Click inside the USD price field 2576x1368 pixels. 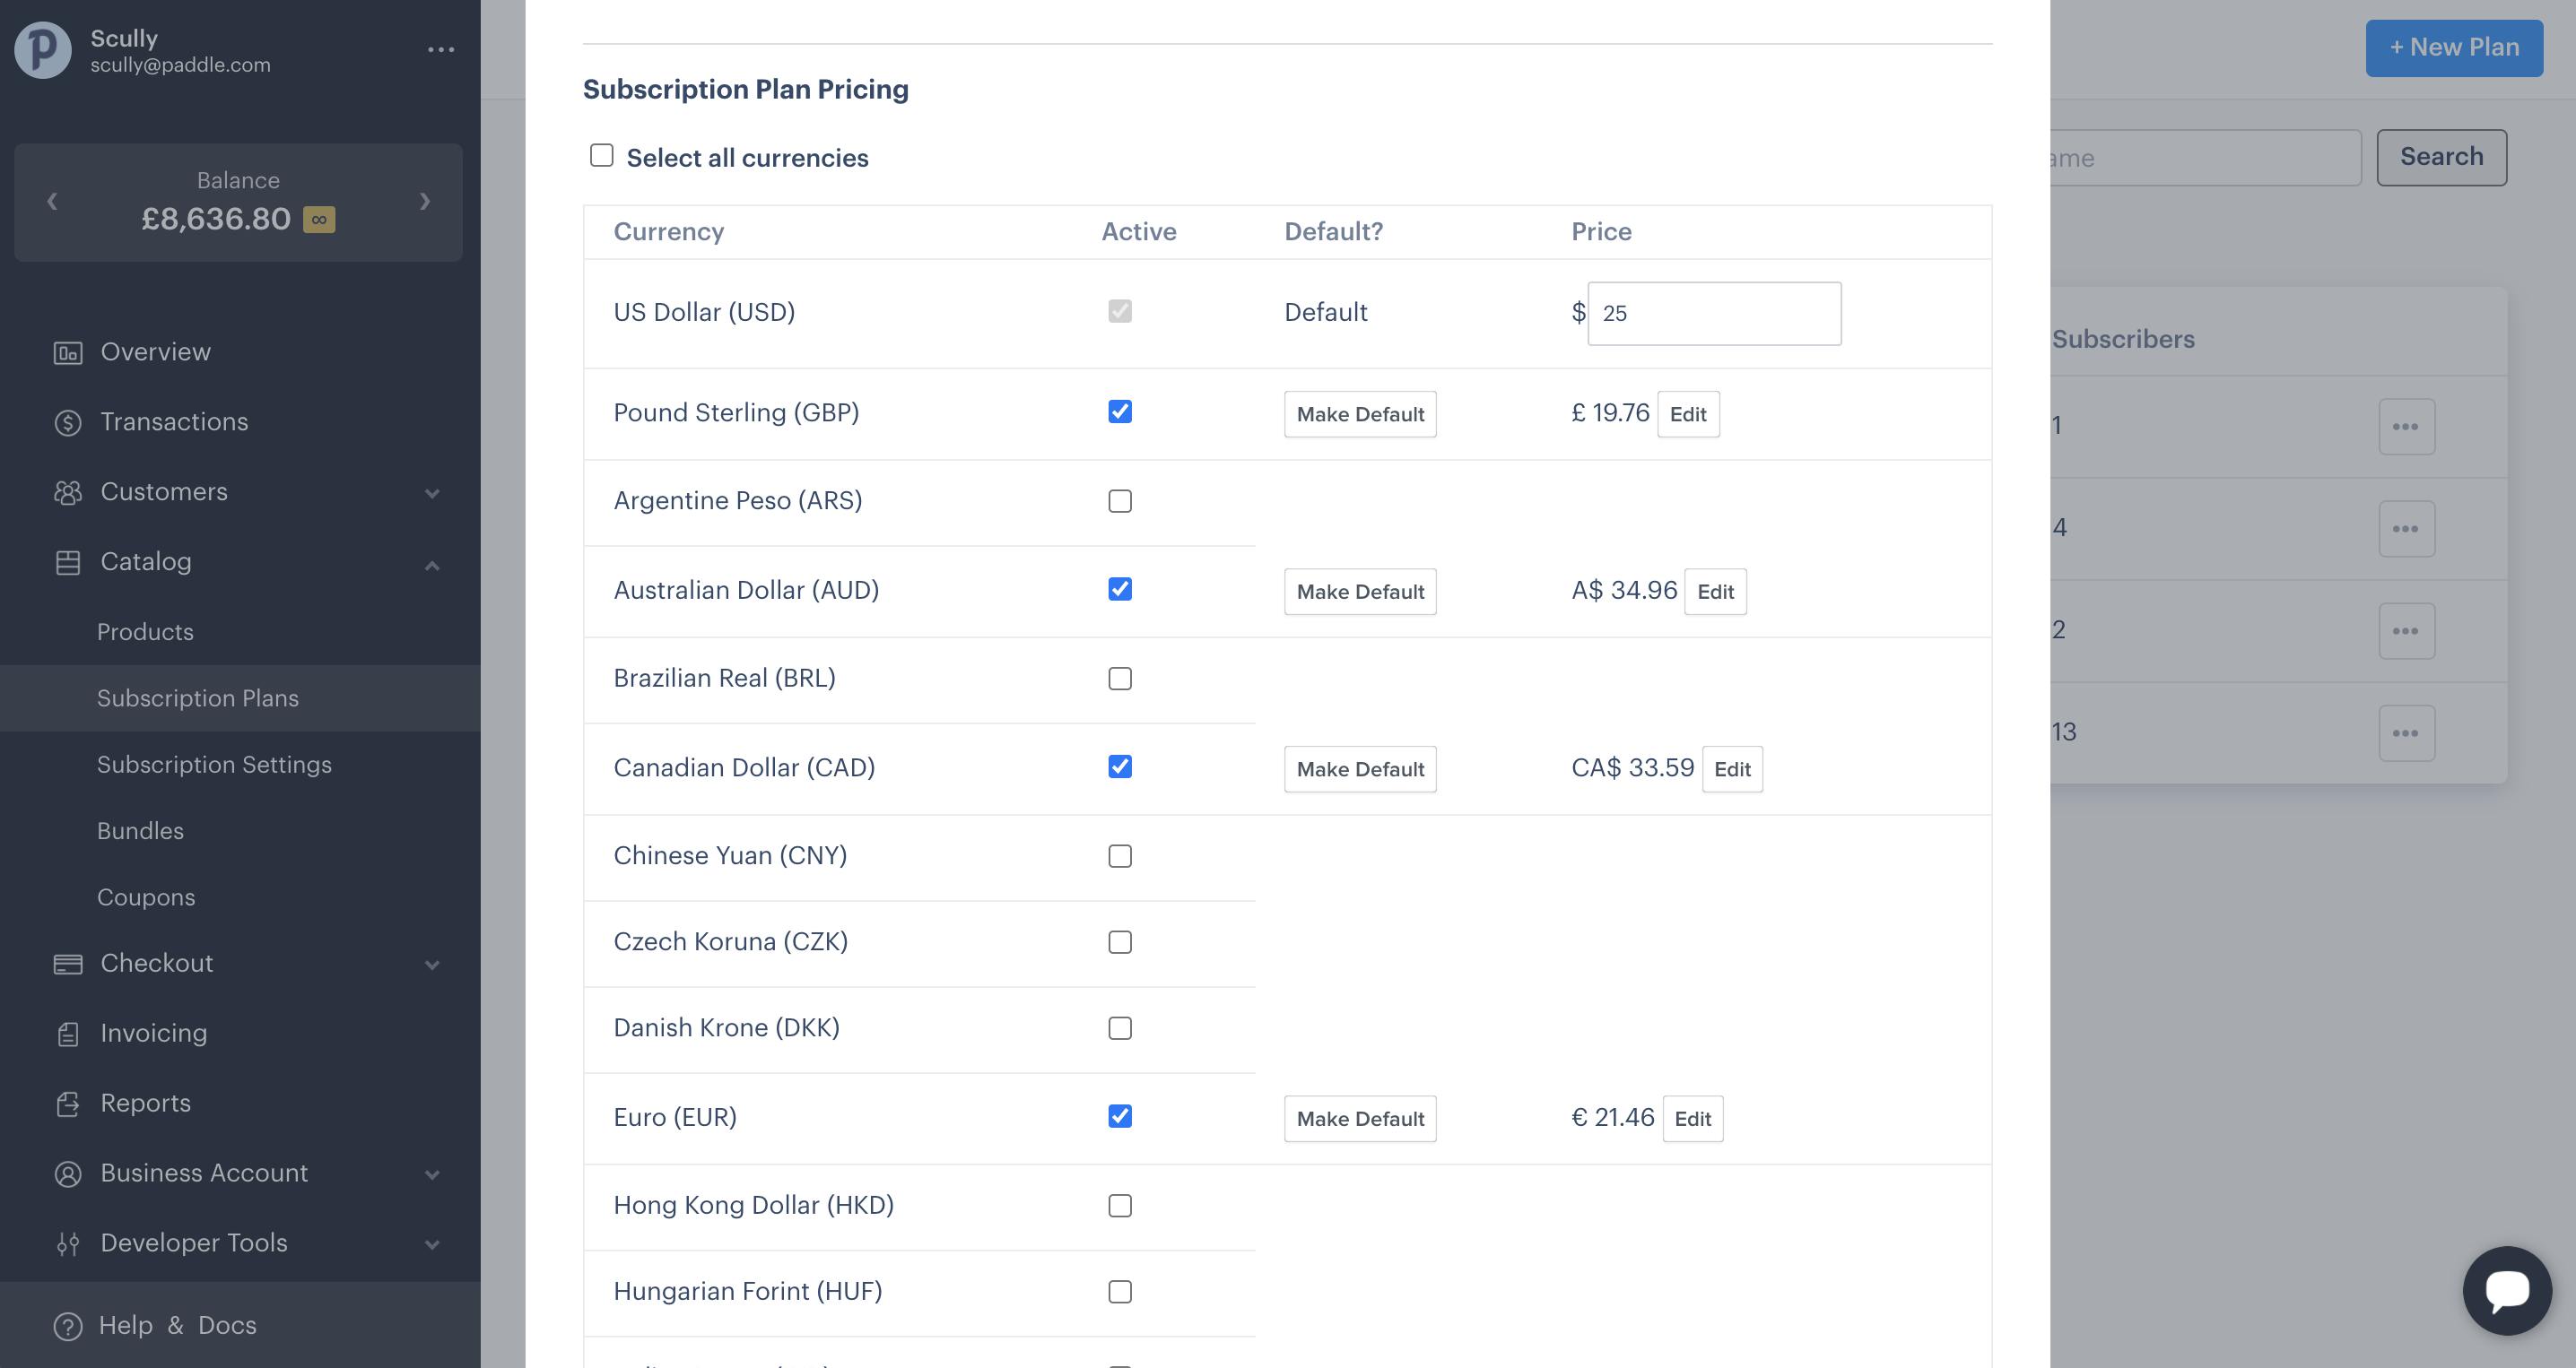click(1714, 313)
